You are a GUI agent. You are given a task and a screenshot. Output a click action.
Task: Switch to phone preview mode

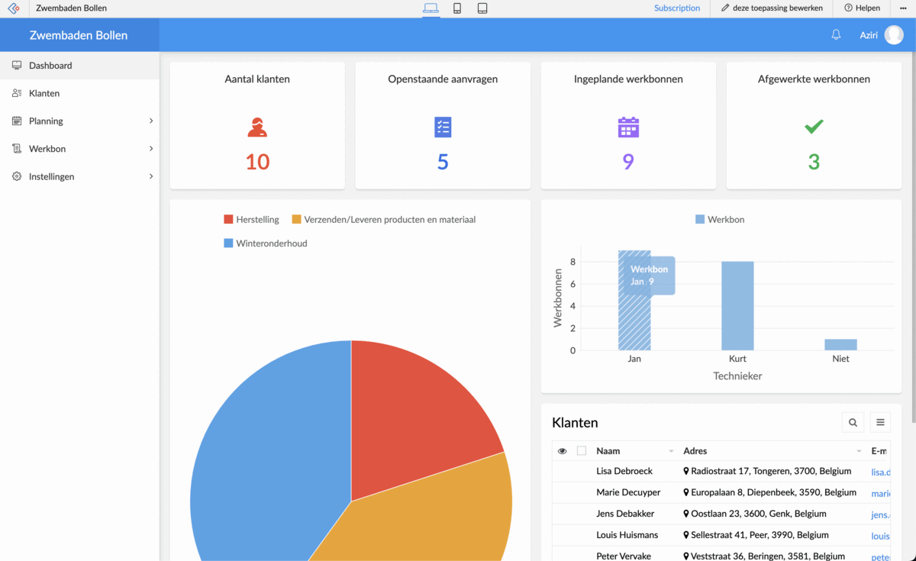(457, 8)
